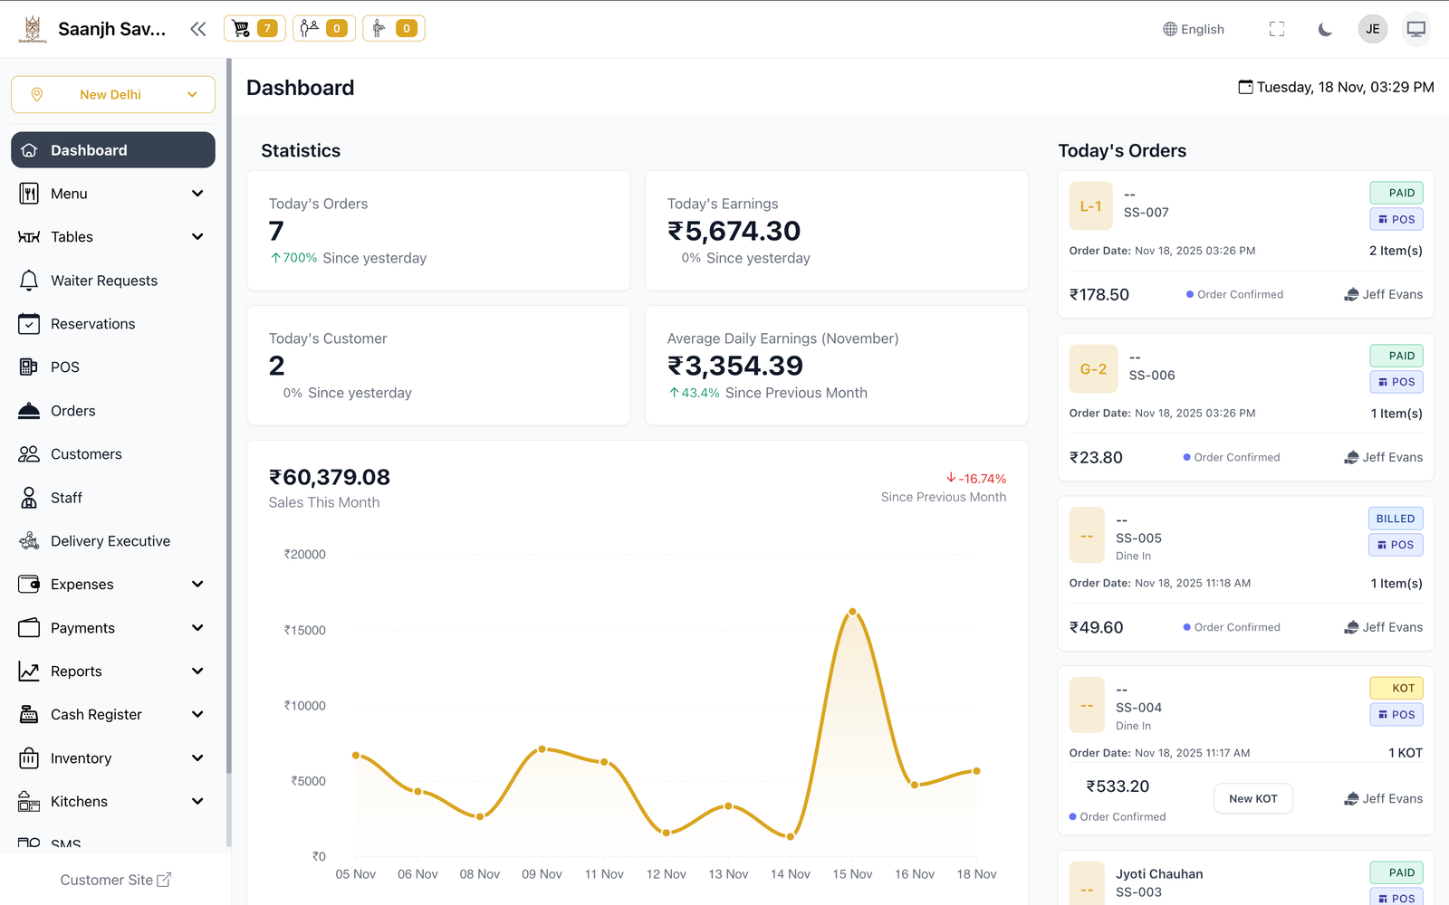Image resolution: width=1449 pixels, height=905 pixels.
Task: Open the New Delhi location dropdown
Action: pyautogui.click(x=112, y=94)
